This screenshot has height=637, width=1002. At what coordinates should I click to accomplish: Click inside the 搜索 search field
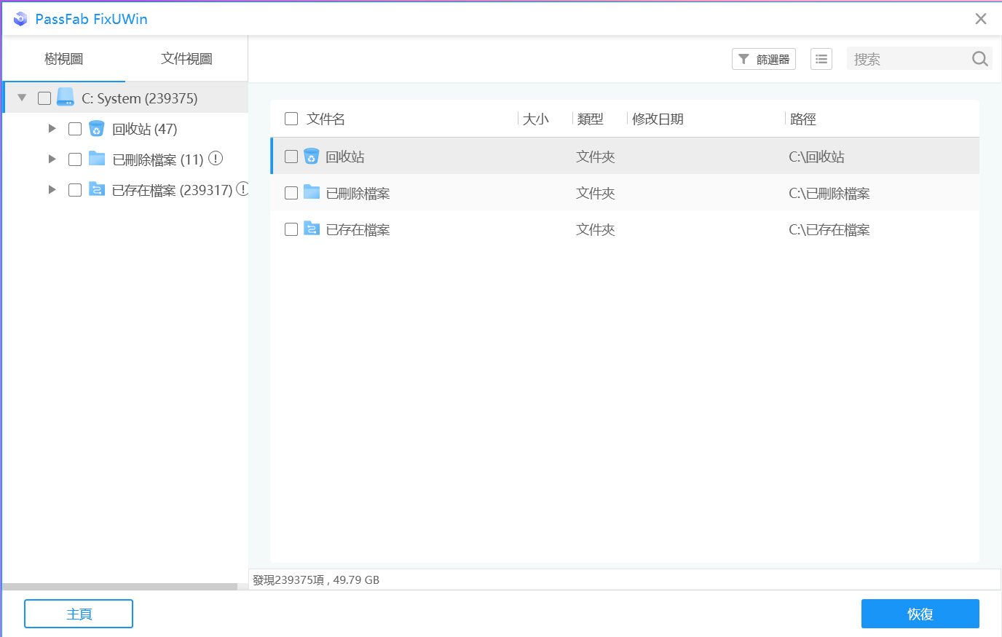903,58
